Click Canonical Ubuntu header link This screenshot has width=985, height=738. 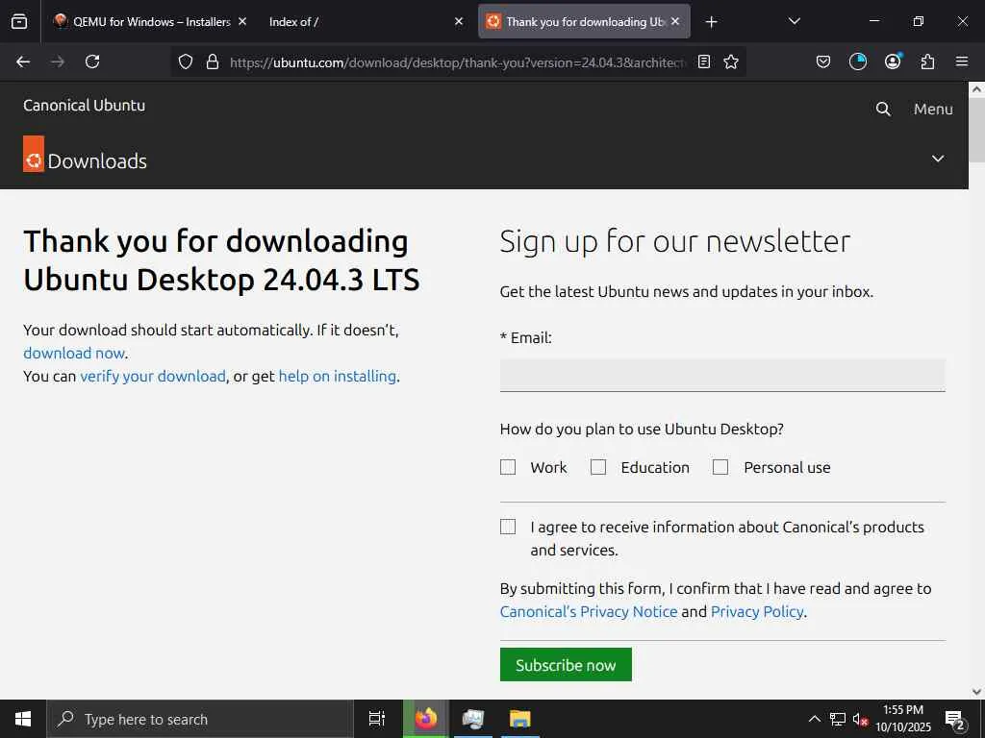pos(85,106)
